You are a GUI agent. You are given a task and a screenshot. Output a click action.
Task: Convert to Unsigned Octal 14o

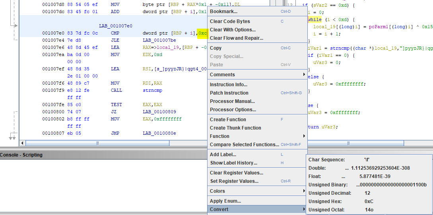[x=369, y=209]
